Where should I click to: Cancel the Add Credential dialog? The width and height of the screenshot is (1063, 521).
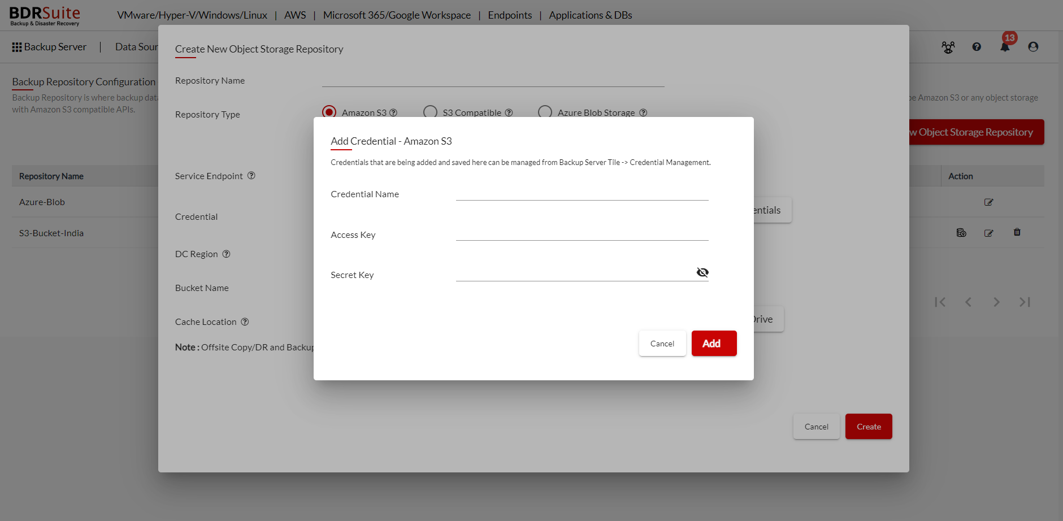[662, 344]
